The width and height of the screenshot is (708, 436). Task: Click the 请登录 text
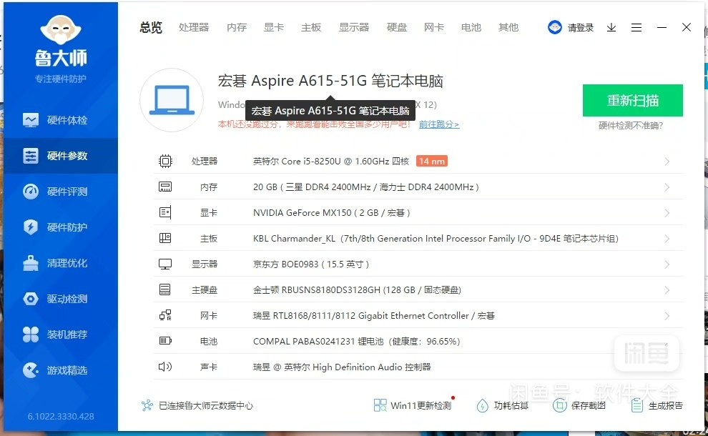pyautogui.click(x=581, y=28)
